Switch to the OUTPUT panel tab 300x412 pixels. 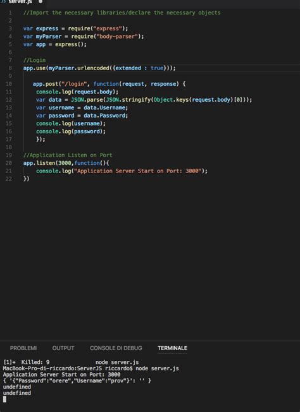[63, 348]
